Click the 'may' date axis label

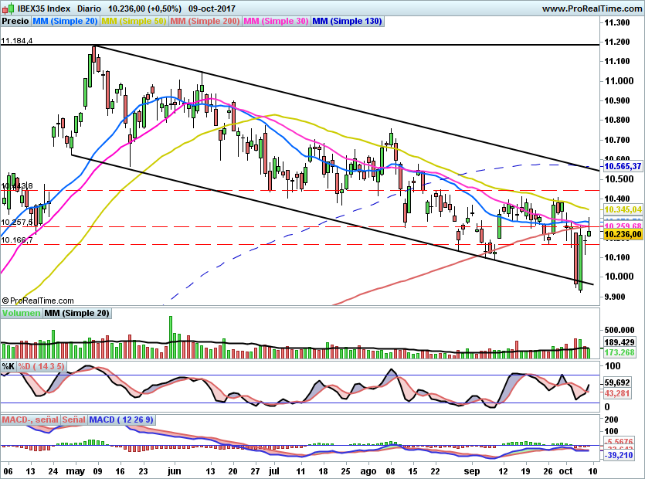(x=75, y=471)
